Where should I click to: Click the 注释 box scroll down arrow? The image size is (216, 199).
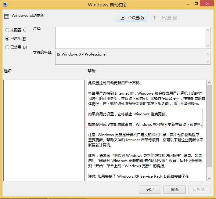tap(208, 45)
